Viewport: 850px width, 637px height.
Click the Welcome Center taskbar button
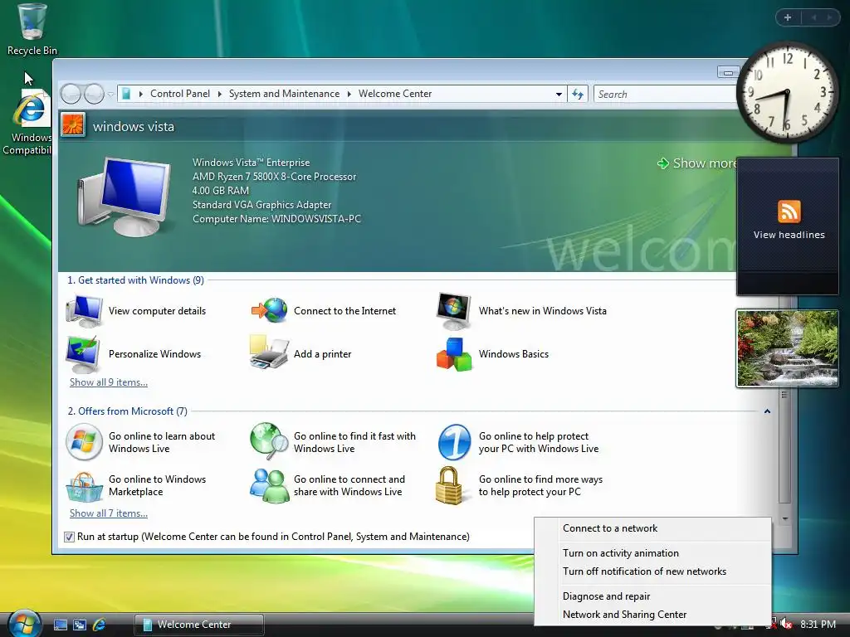199,625
